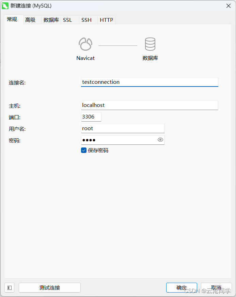Close the 新建连接 dialog window
The image size is (236, 297).
(x=229, y=6)
